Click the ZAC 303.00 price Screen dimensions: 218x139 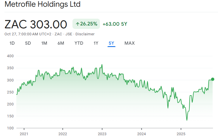36,24
